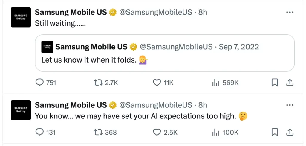Open more options menu on second tweet
Viewport: 306px width, 146px height.
tap(290, 105)
